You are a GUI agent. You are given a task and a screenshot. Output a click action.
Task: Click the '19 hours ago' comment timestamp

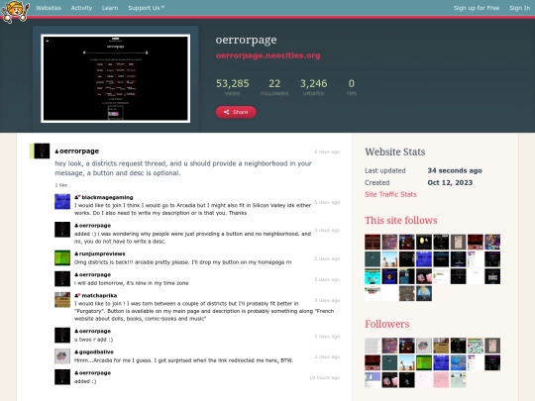[x=325, y=377]
